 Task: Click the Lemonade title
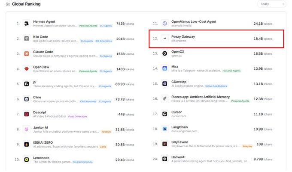[41, 158]
